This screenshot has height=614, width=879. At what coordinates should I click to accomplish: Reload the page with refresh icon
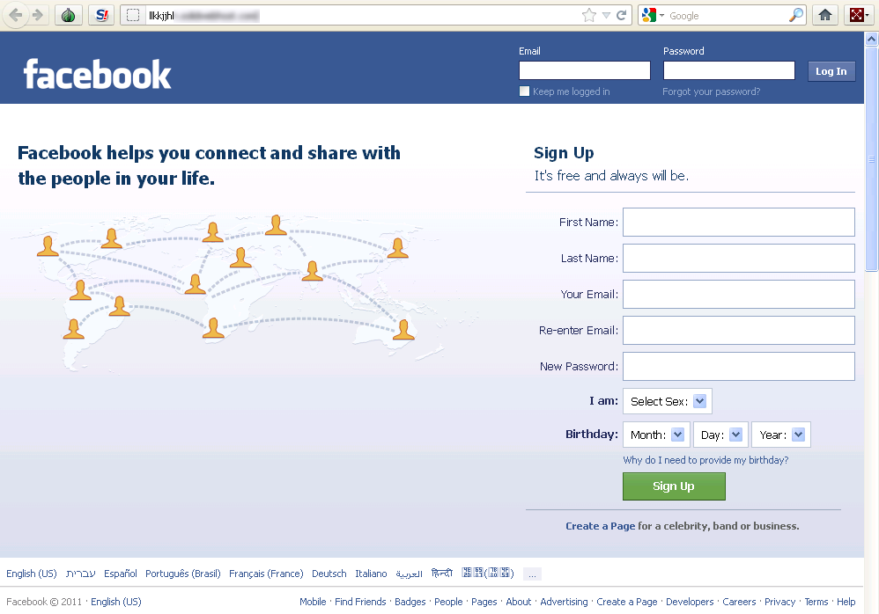pyautogui.click(x=621, y=15)
